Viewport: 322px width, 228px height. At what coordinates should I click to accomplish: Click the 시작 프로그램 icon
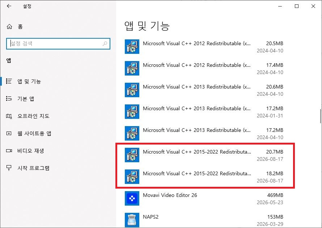(x=9, y=168)
